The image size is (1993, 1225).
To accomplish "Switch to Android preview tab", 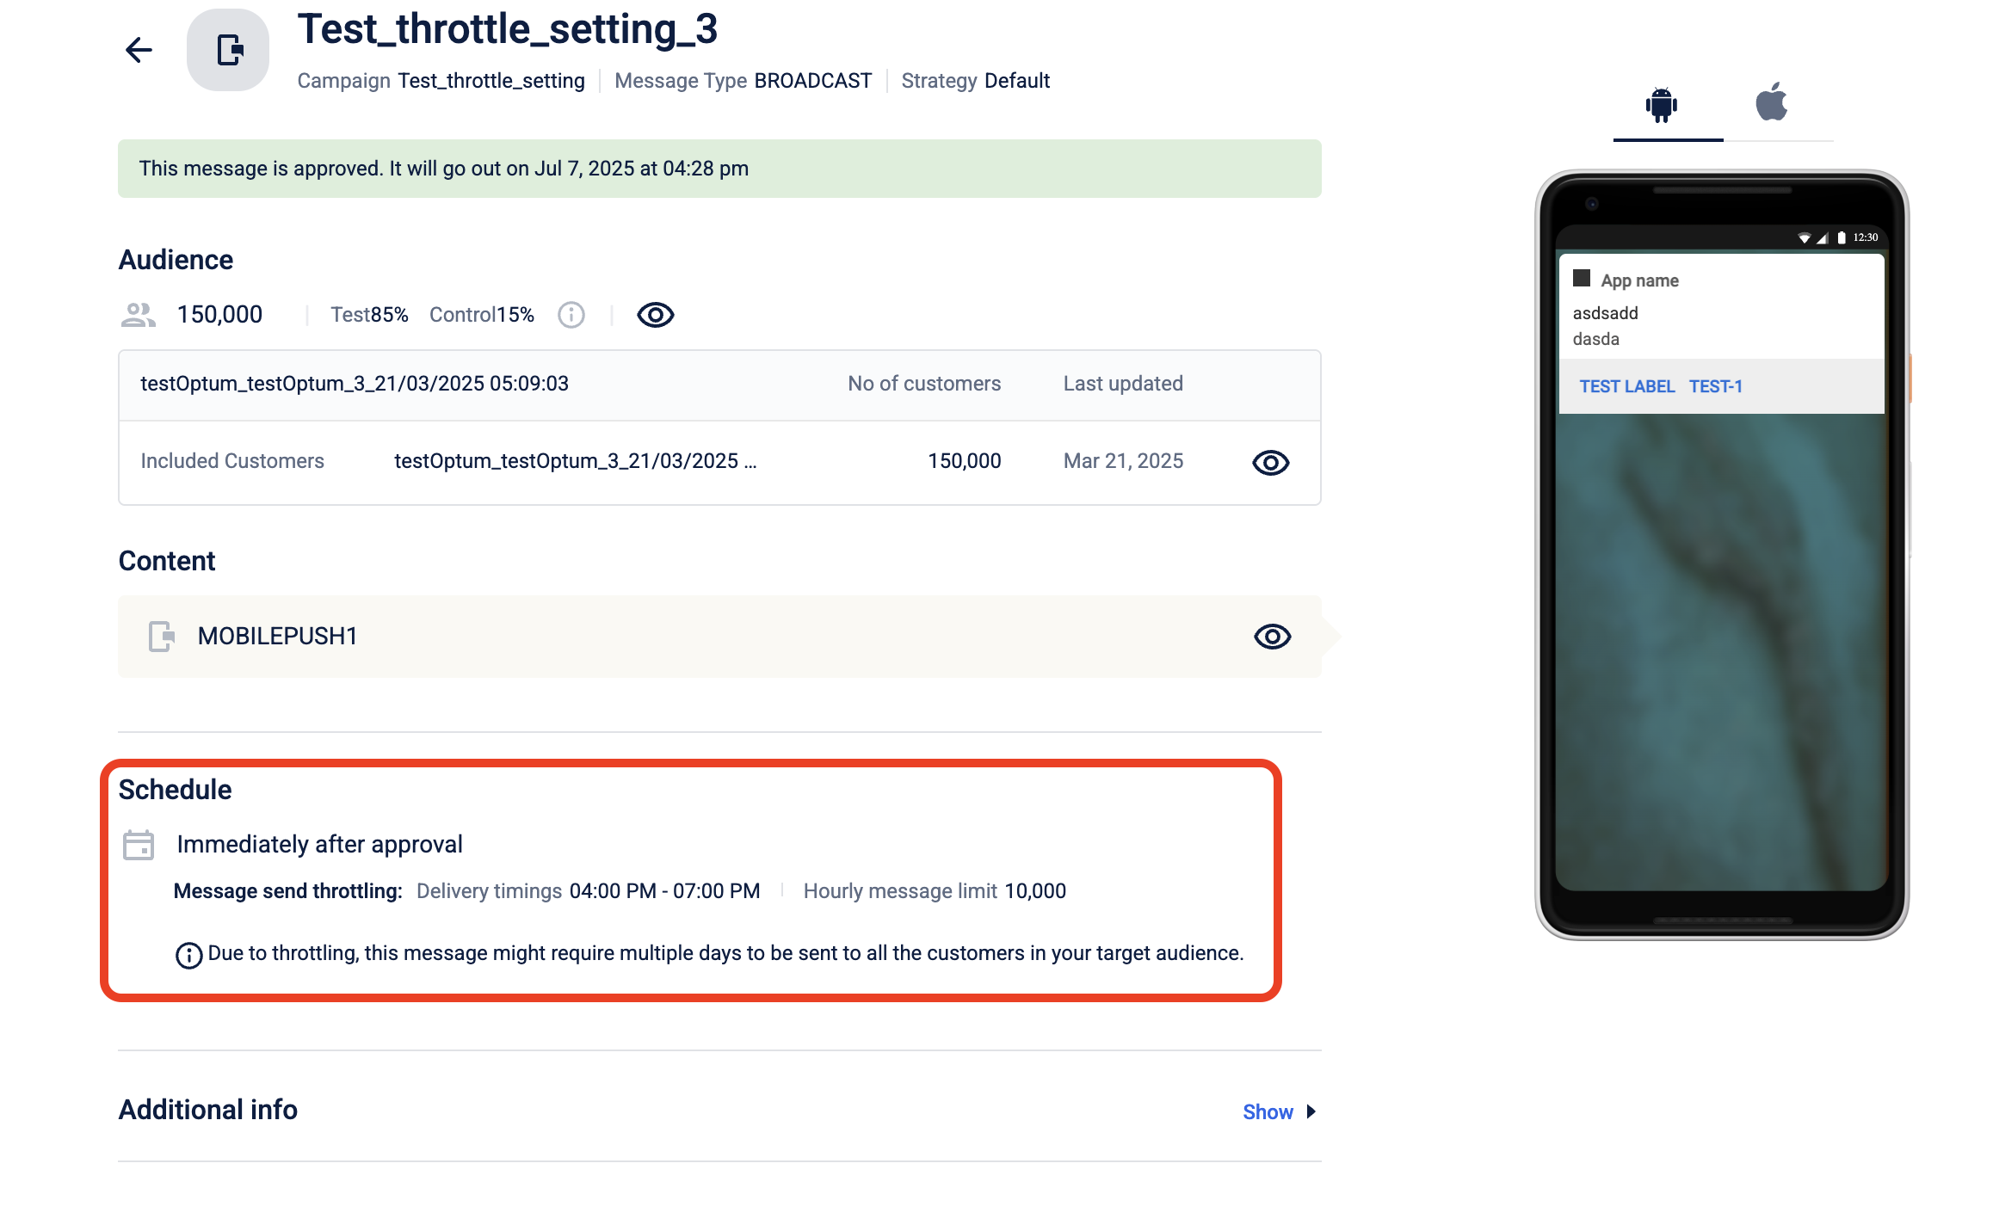I will [1662, 106].
